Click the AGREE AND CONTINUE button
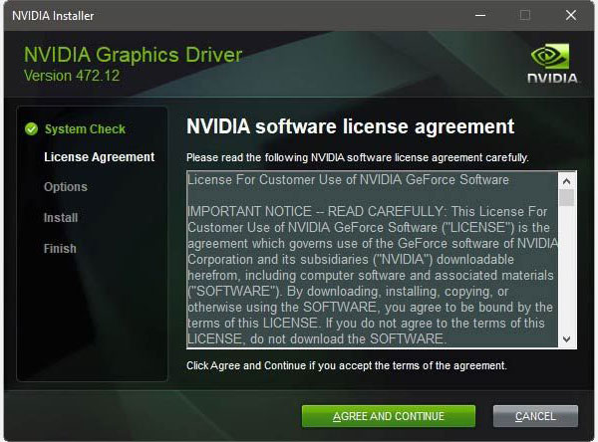This screenshot has width=598, height=442. click(389, 416)
